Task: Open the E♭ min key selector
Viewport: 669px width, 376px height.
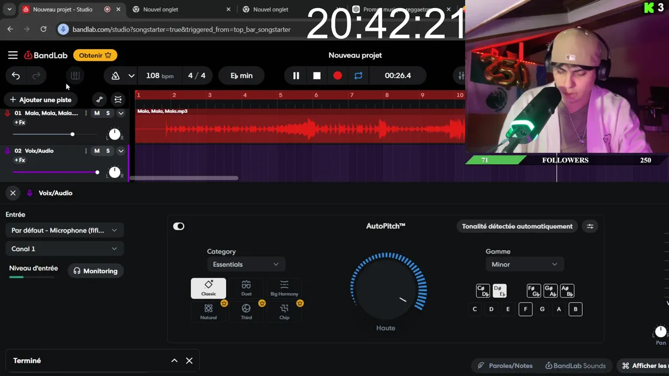Action: point(241,76)
